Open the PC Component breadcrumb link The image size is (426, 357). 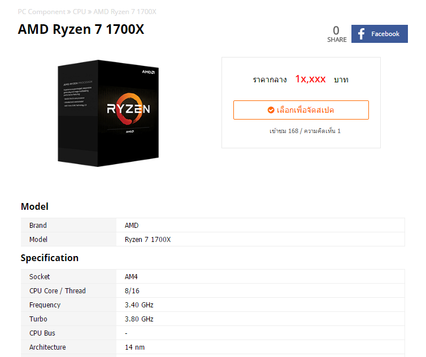coord(42,12)
